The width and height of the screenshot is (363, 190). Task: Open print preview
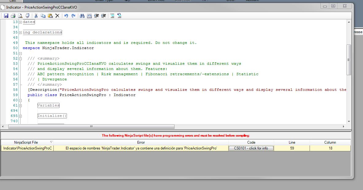(x=20, y=16)
